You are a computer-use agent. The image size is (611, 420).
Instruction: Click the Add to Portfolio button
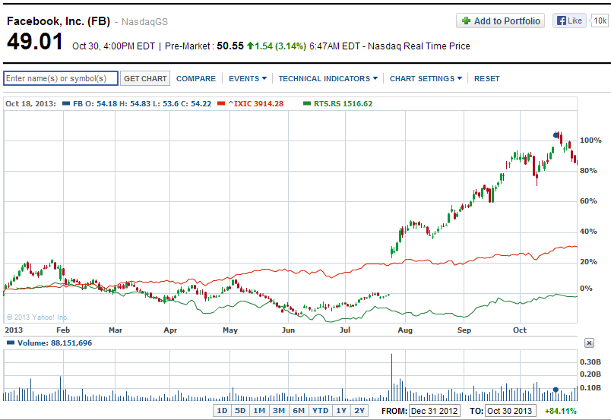(500, 21)
